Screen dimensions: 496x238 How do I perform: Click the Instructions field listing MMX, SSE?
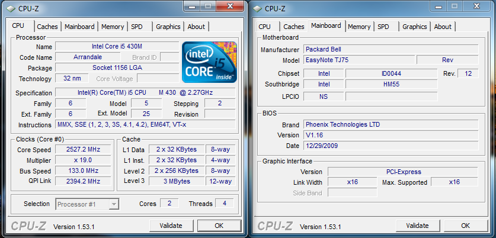pyautogui.click(x=145, y=124)
